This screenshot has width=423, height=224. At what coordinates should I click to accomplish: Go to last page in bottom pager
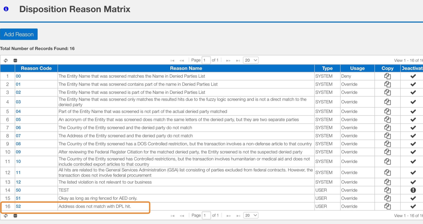pyautogui.click(x=238, y=216)
